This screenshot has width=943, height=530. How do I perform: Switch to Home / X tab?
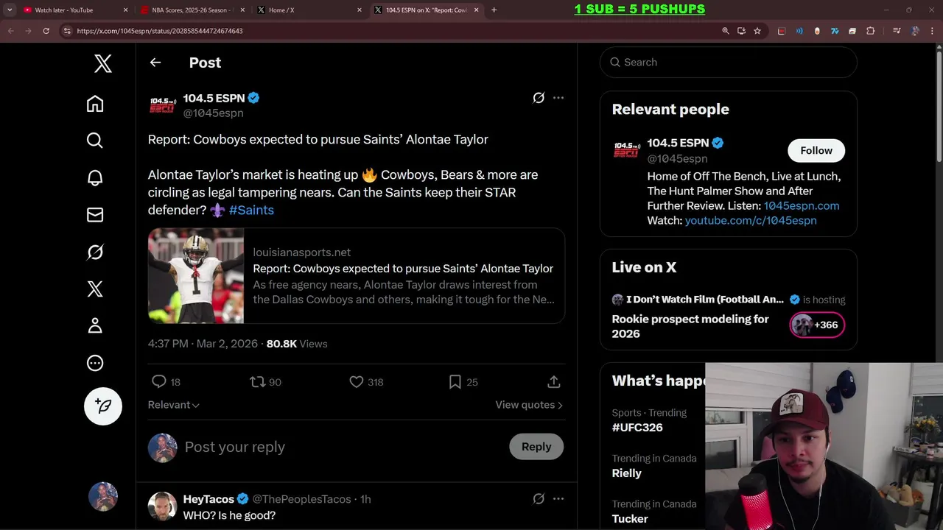pyautogui.click(x=309, y=10)
